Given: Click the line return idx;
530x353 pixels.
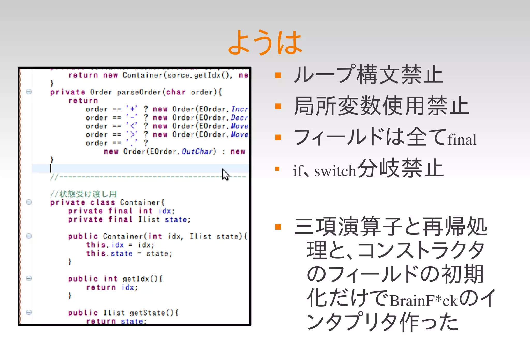Looking at the screenshot, I should [x=112, y=287].
